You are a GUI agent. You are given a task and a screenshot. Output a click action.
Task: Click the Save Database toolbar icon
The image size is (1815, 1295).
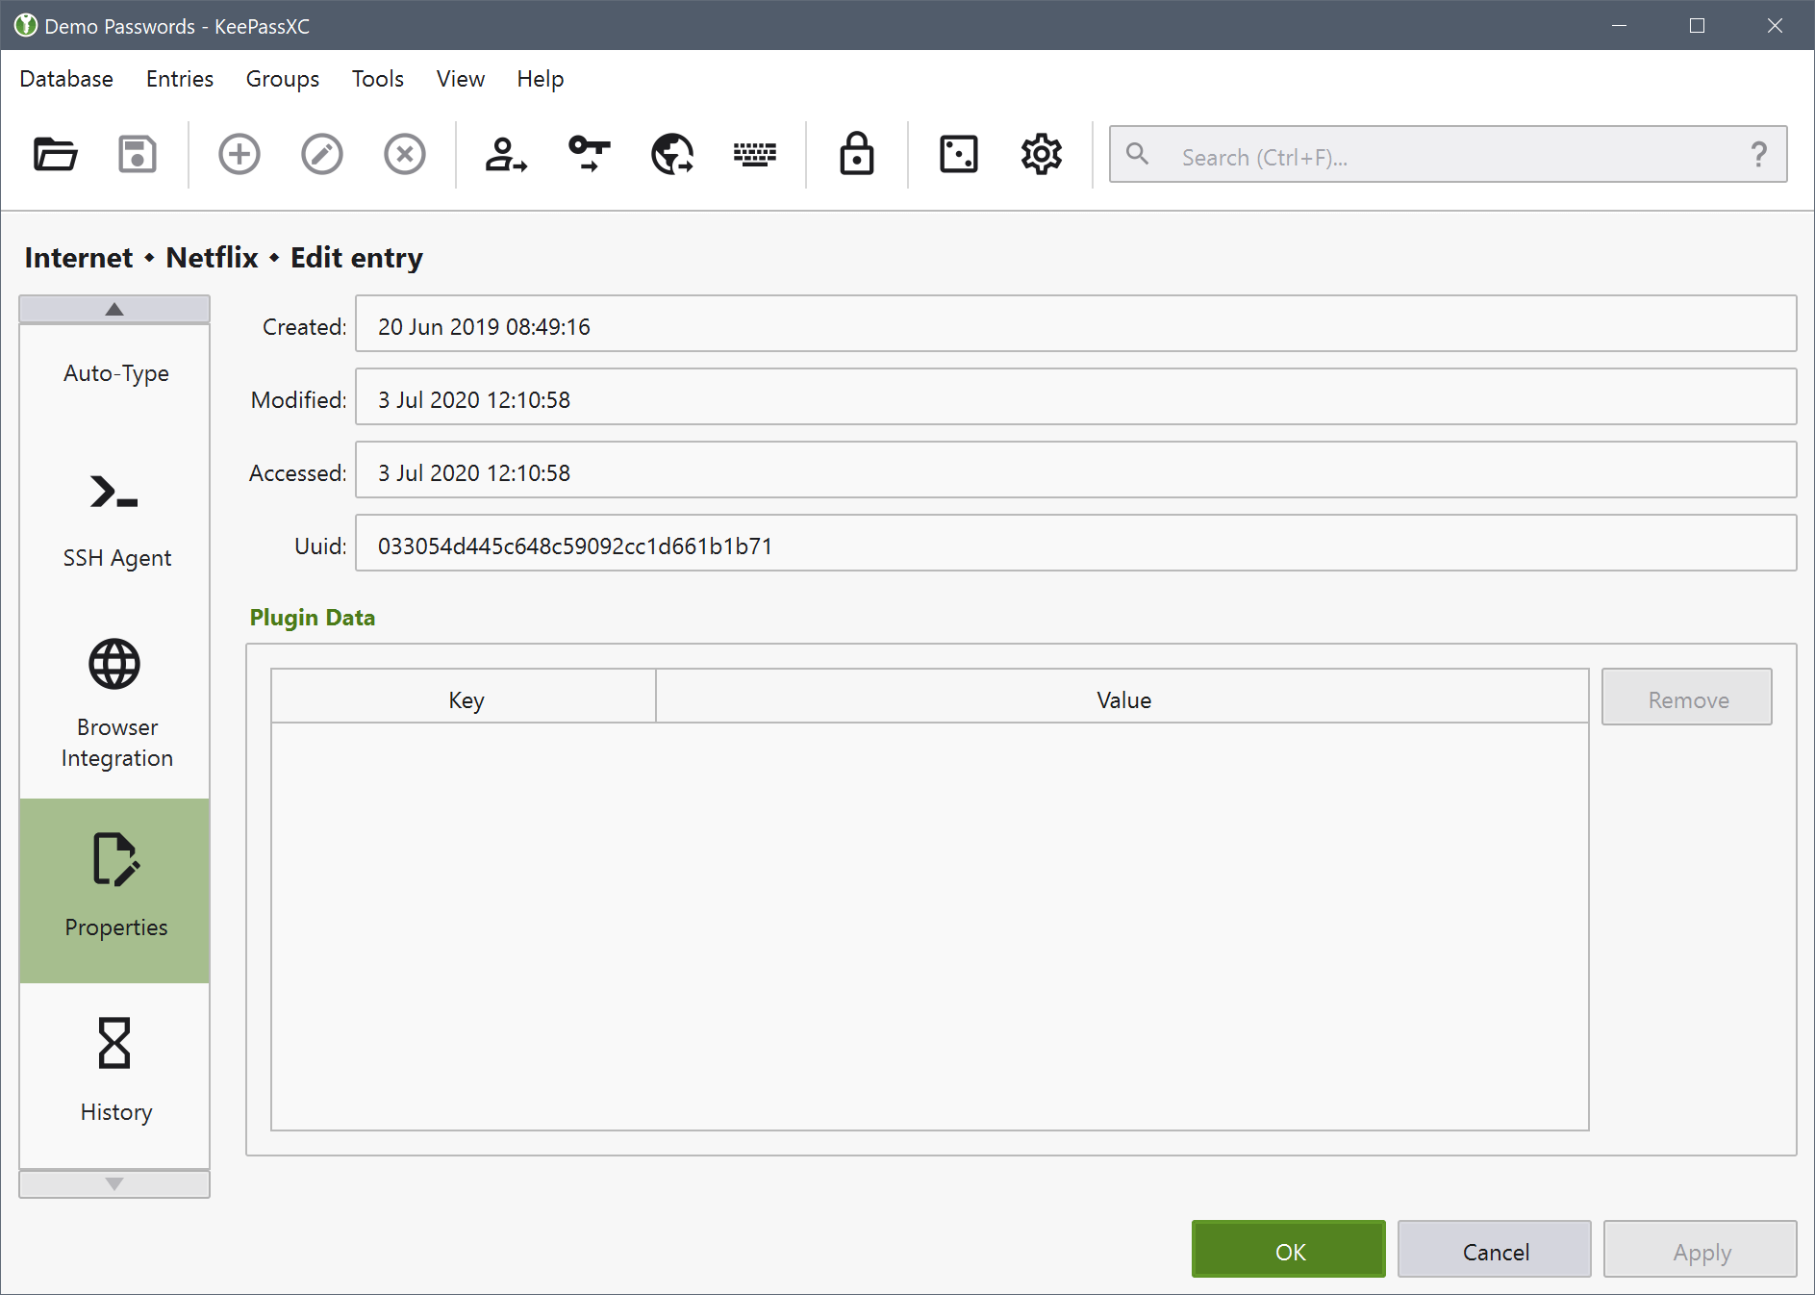coord(138,154)
